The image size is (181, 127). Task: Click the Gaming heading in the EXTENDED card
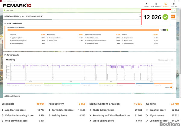(125, 34)
